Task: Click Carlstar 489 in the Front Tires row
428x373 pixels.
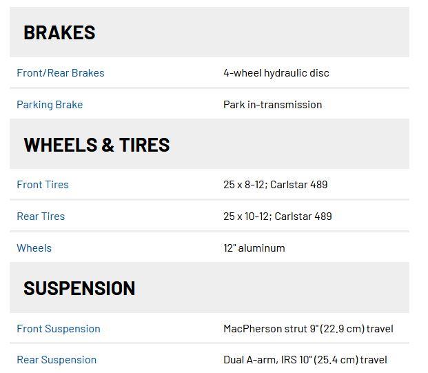Action: coord(299,185)
